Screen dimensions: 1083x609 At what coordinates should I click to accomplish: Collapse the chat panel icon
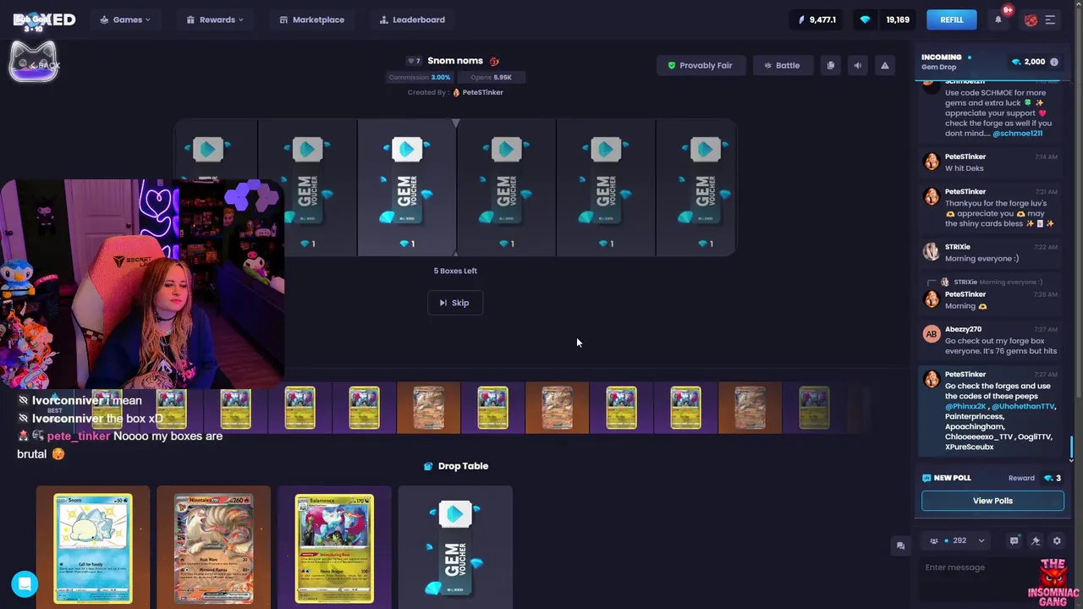coord(900,546)
